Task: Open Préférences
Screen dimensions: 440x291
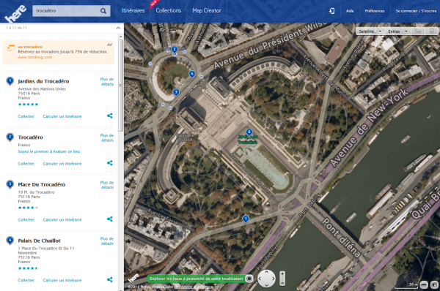Action: point(375,11)
